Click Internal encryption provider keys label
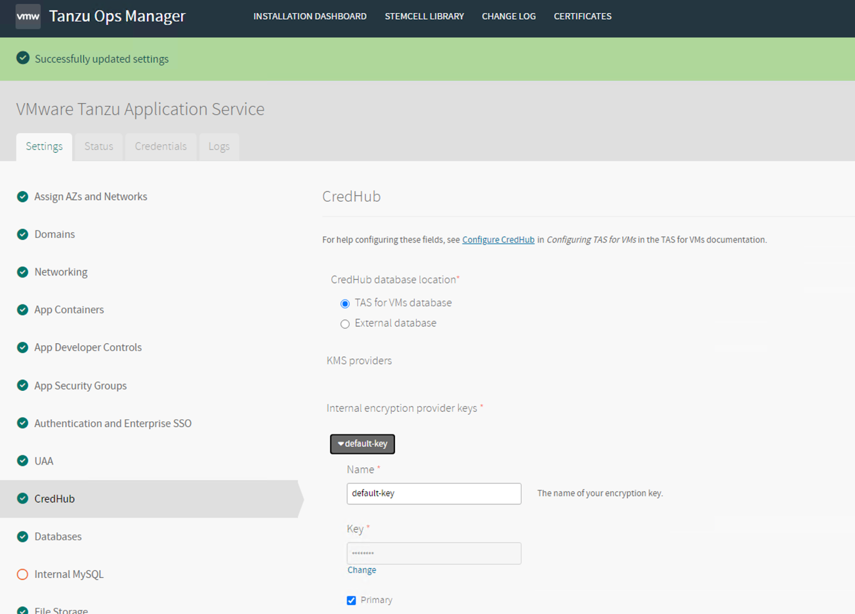This screenshot has width=855, height=614. pyautogui.click(x=402, y=408)
